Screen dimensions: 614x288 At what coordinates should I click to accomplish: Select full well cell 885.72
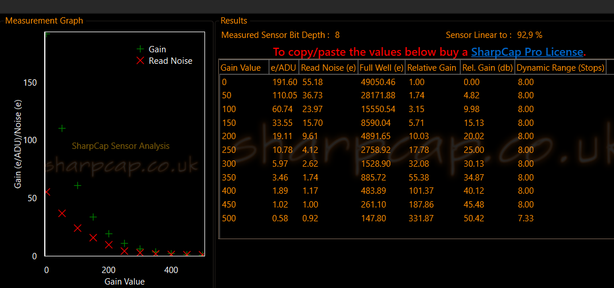[373, 177]
